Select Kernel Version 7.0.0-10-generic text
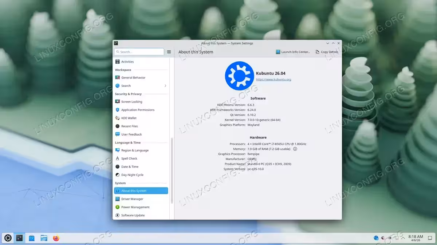Image resolution: width=437 pixels, height=245 pixels. [264, 120]
